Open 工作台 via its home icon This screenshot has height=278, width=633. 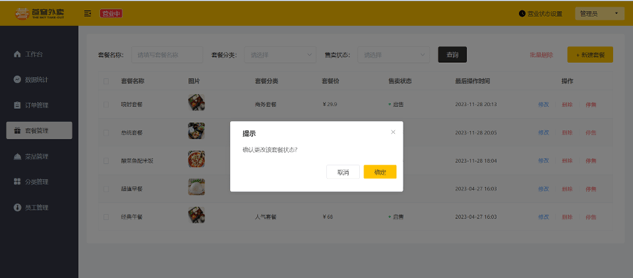point(17,54)
